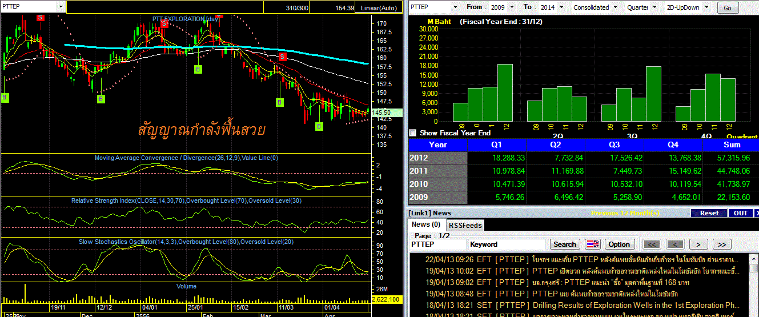Open the Consolidated statement type dropdown

point(615,7)
